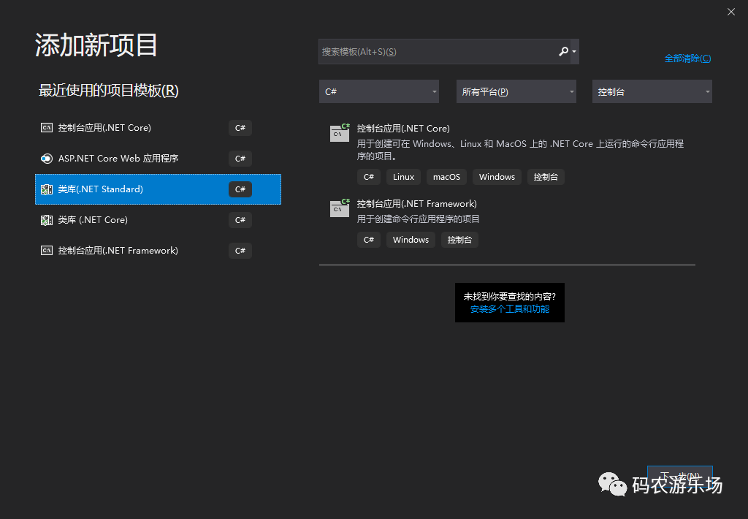The width and height of the screenshot is (748, 519).
Task: Click the 全部清除 clear all link
Action: (687, 58)
